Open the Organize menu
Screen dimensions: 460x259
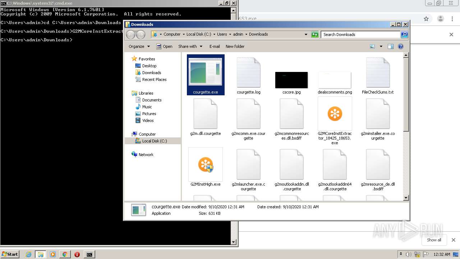tap(139, 46)
